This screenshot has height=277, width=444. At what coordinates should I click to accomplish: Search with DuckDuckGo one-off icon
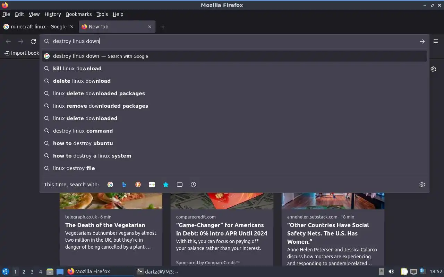138,185
